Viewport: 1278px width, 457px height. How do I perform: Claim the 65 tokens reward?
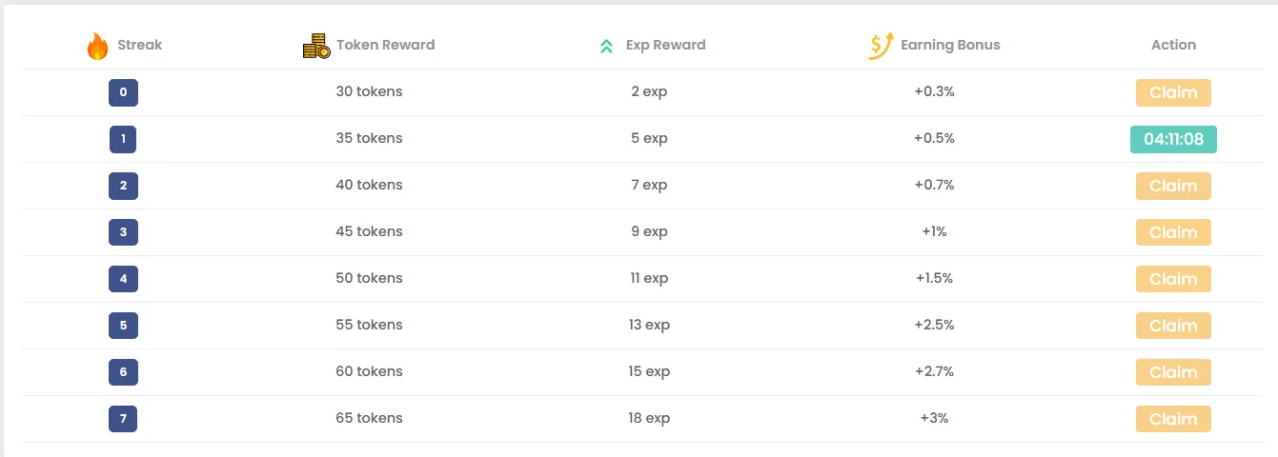(x=1173, y=419)
